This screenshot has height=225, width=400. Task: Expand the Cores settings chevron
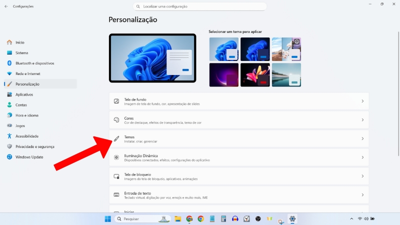(362, 120)
